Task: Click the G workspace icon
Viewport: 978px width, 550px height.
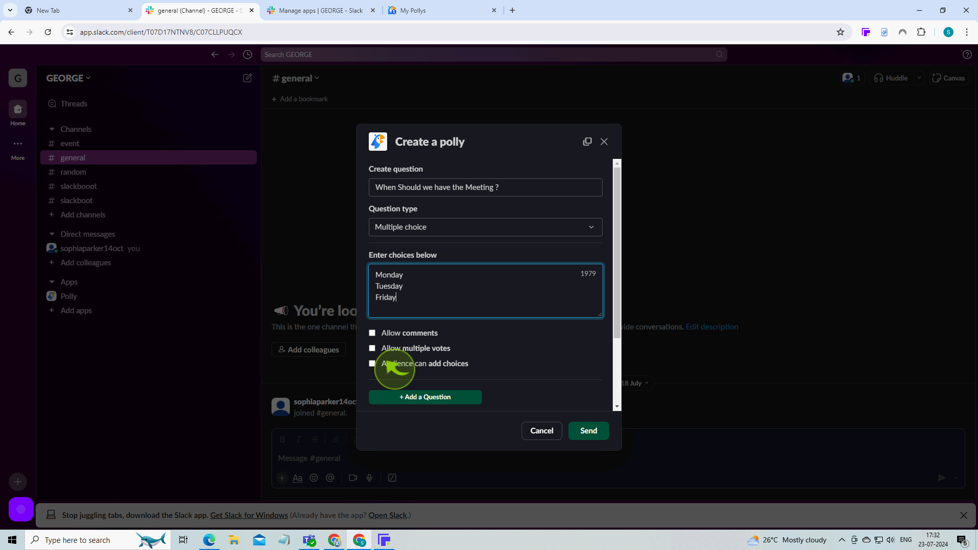Action: [18, 78]
